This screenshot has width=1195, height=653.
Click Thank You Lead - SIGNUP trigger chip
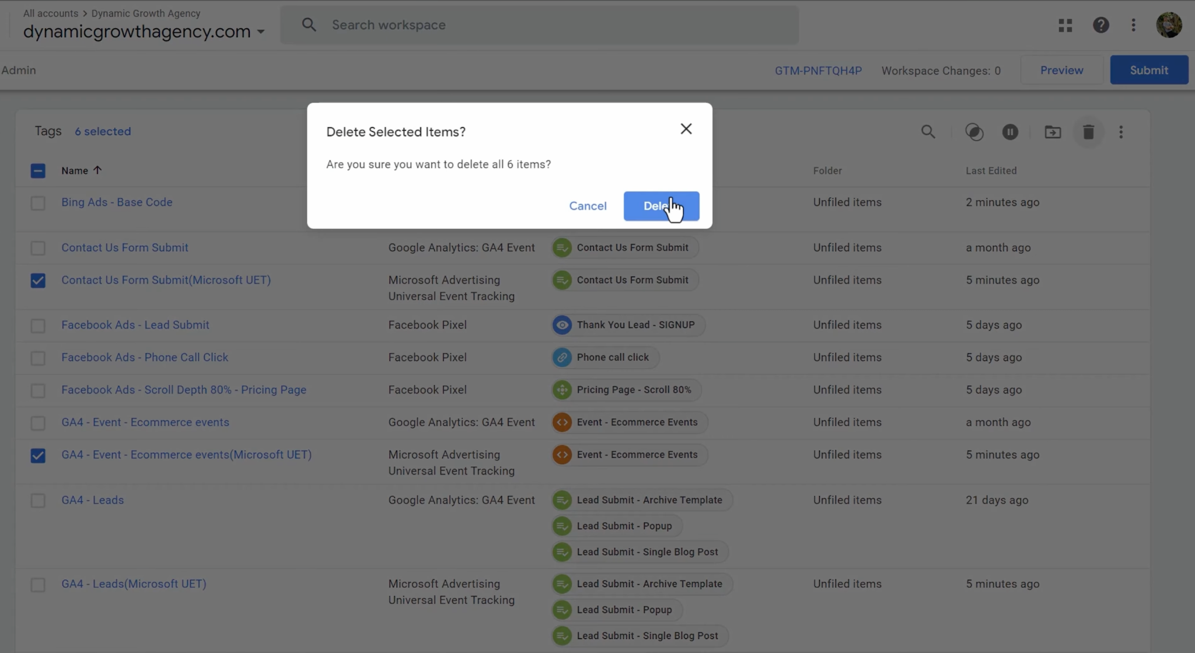628,325
